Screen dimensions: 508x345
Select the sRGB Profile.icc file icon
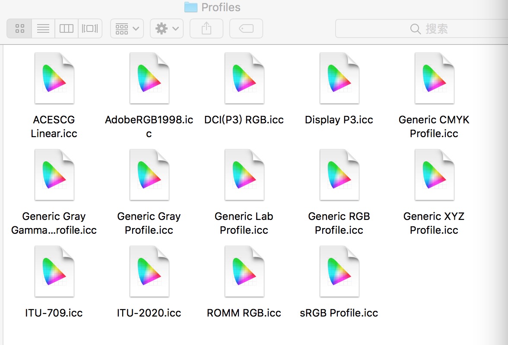pyautogui.click(x=339, y=272)
